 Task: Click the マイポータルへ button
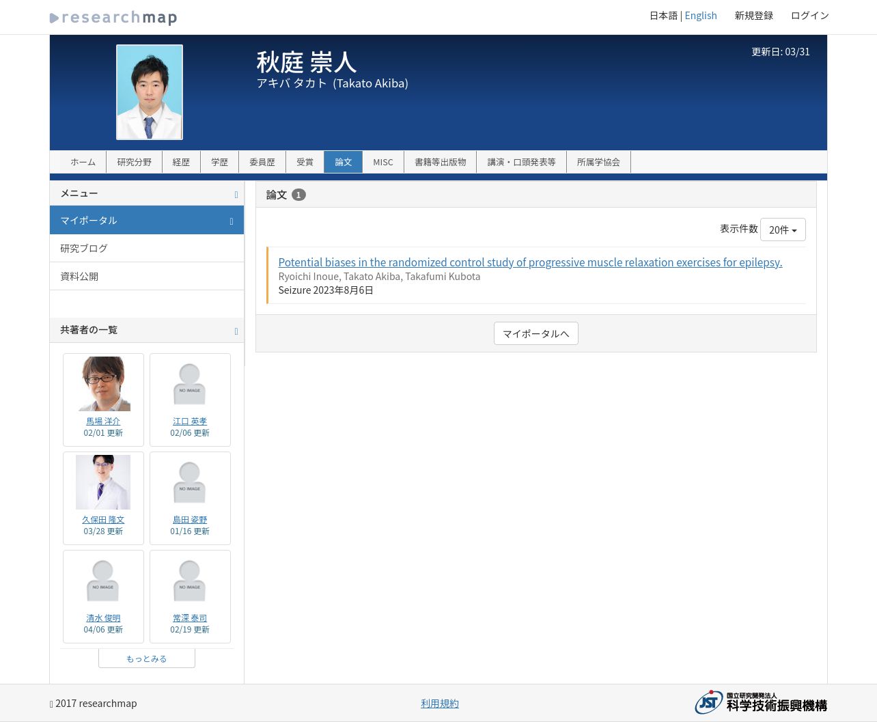point(536,333)
